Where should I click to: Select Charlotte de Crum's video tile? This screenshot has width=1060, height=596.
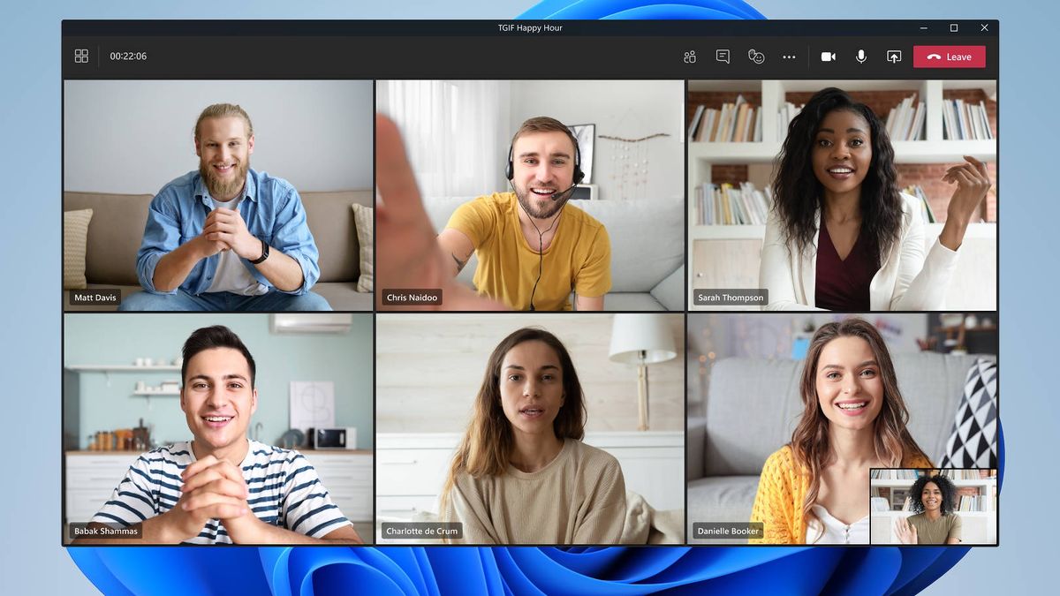coord(530,428)
